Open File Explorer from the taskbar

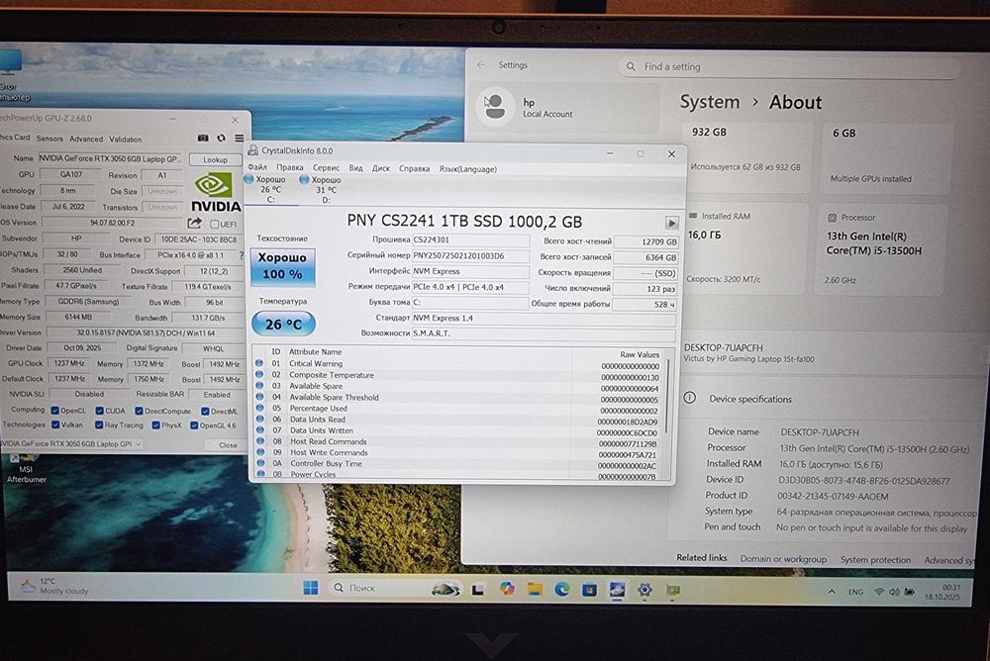(535, 589)
